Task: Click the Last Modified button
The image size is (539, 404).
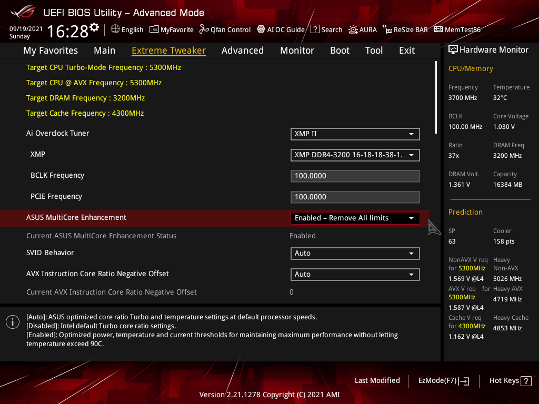Action: tap(377, 381)
